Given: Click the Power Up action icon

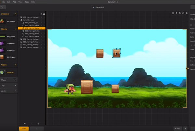Looking at the screenshot, I should [x=2, y=72].
